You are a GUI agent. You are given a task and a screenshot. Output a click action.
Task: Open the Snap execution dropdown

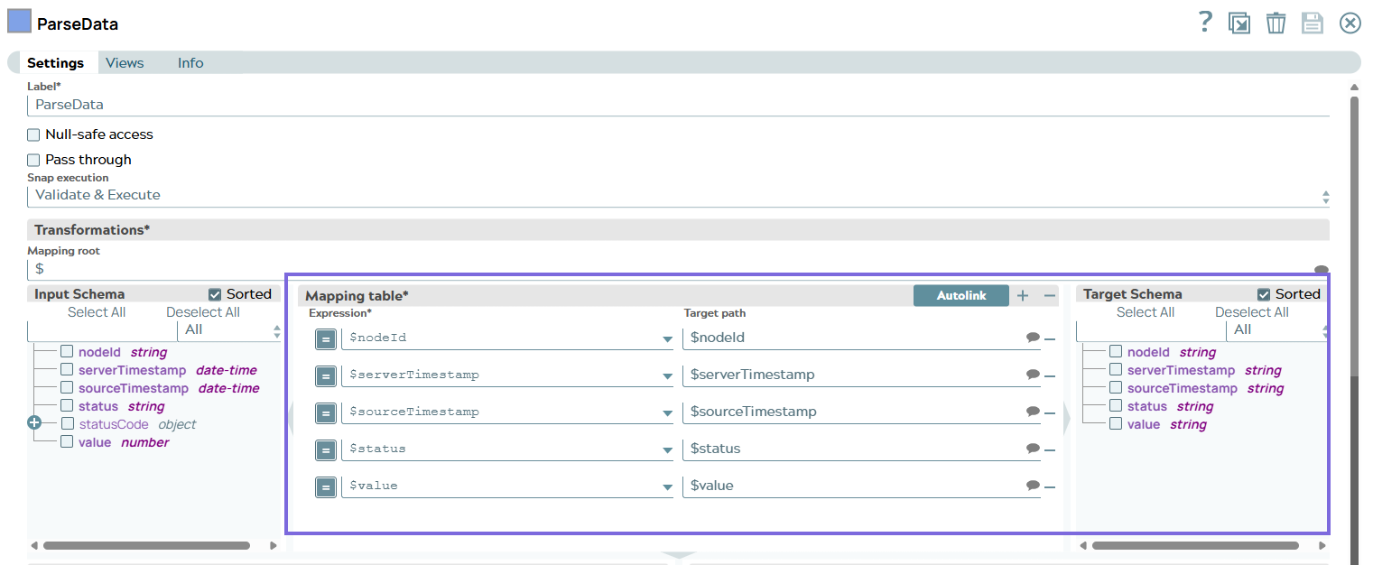1324,196
